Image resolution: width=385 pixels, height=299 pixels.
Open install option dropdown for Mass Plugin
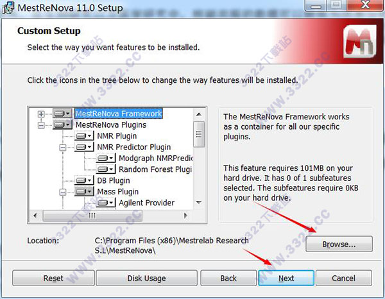84,191
